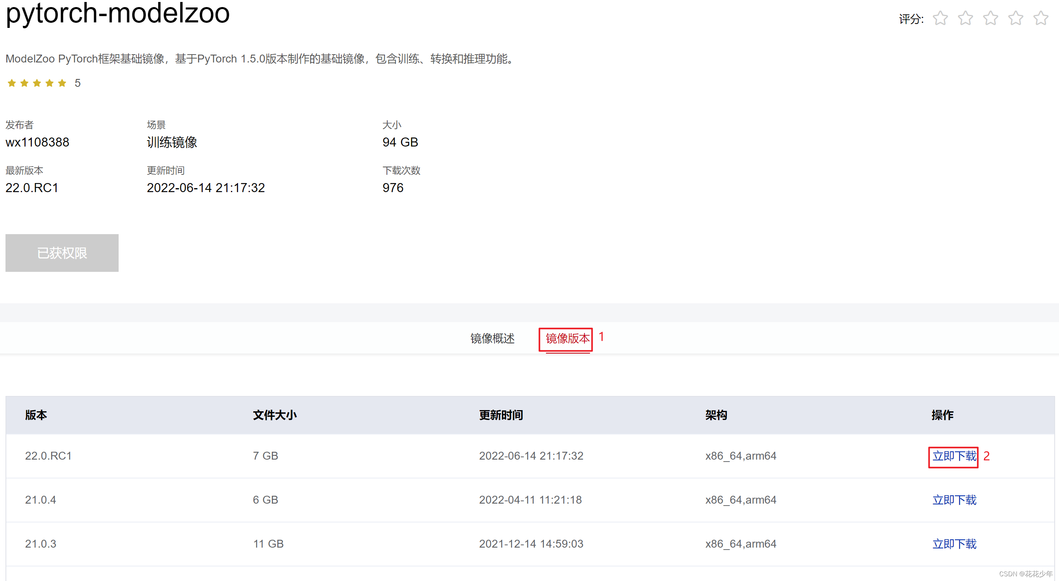
Task: Click the 文件大小 column header
Action: tap(275, 415)
